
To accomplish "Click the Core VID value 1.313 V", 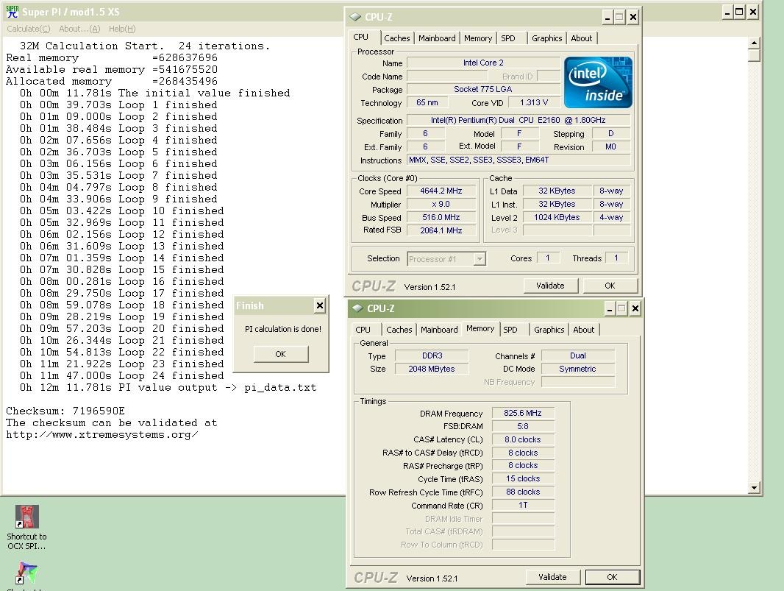I will (534, 102).
